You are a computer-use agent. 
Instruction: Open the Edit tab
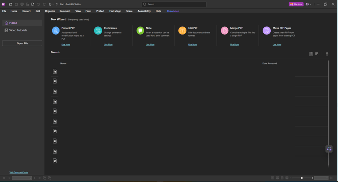(38, 11)
